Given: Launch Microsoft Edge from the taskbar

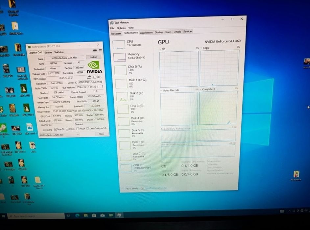Looking at the screenshot, I should coord(77,215).
